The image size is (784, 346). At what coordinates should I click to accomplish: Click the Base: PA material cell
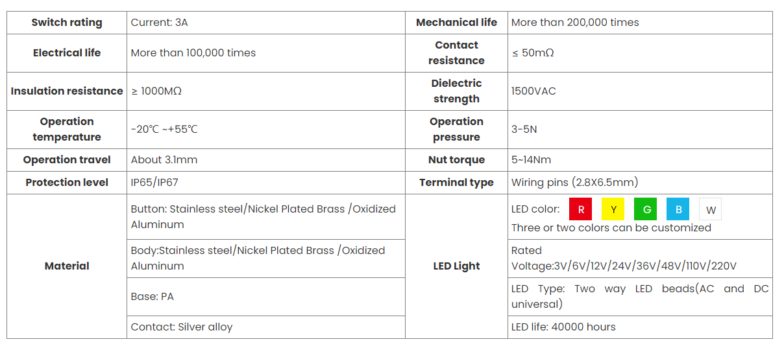coord(153,296)
